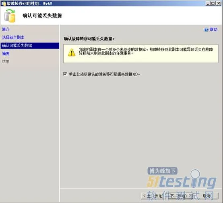
Task: Open the 帮助 help link
Action: pos(213,29)
